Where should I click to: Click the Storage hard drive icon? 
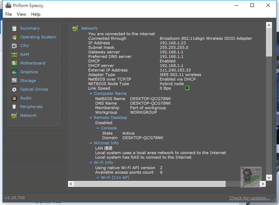tap(14, 81)
